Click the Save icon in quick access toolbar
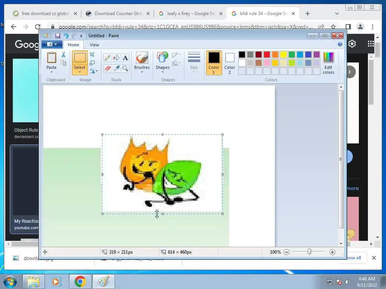386x289 pixels. pyautogui.click(x=57, y=36)
